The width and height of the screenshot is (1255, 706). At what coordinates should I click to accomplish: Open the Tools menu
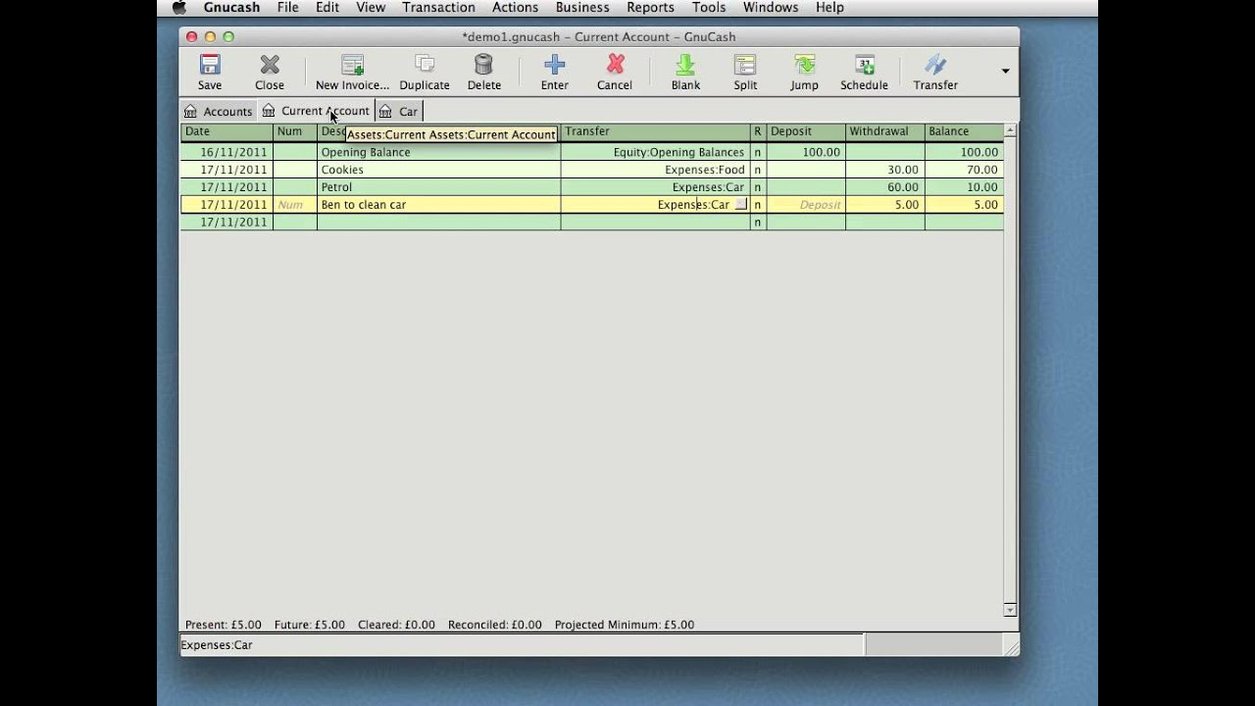[709, 8]
